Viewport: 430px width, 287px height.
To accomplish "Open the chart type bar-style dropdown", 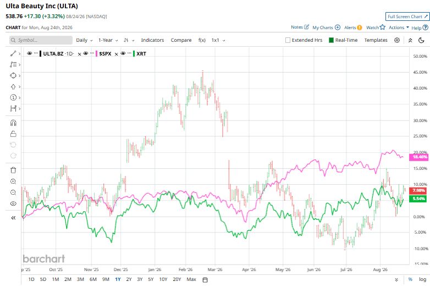I will point(129,40).
